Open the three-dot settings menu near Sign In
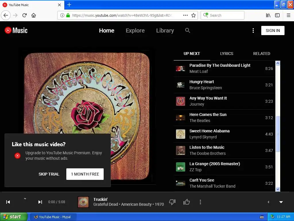The width and height of the screenshot is (294, 221). 253,31
